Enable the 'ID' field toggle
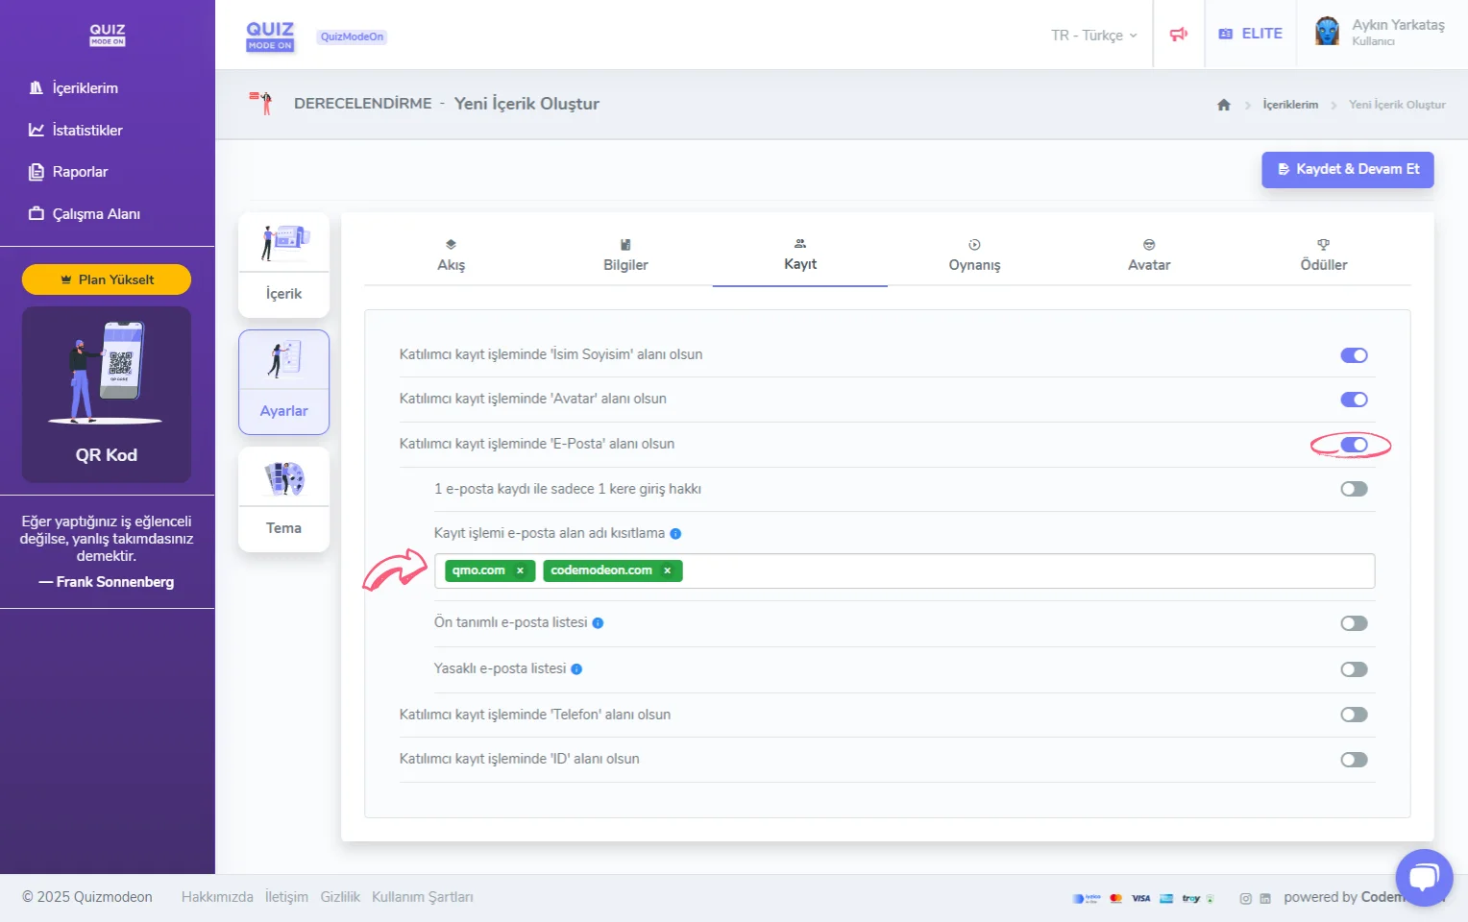 pyautogui.click(x=1353, y=760)
